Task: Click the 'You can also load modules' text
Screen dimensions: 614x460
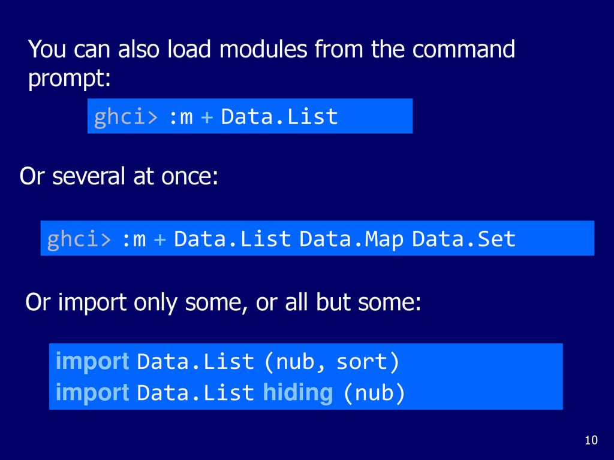Action: click(x=271, y=49)
